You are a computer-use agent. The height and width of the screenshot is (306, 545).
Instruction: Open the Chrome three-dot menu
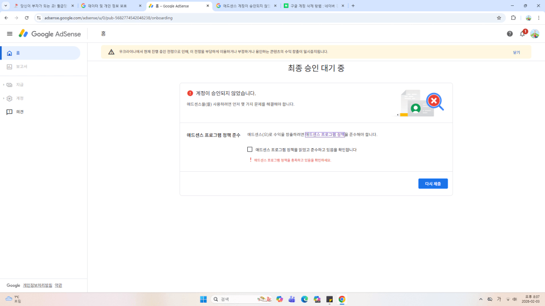(x=539, y=18)
